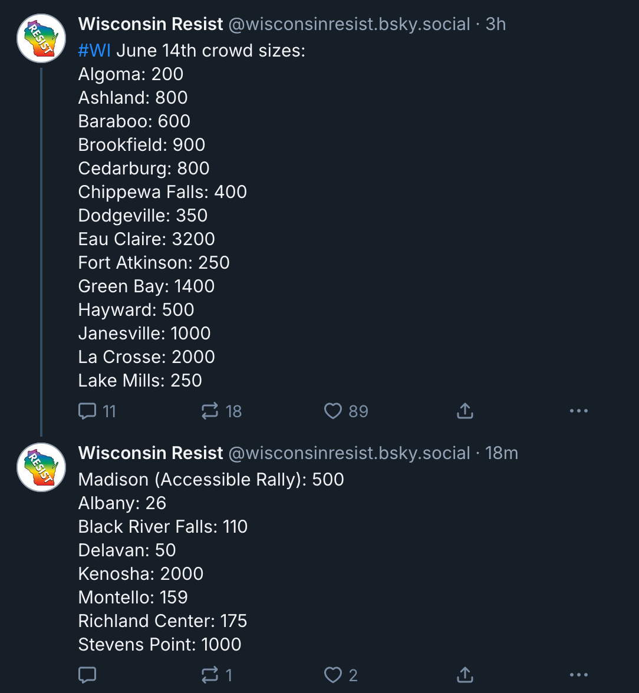Open the 3h timestamp on first post
This screenshot has height=693, width=639.
click(496, 24)
